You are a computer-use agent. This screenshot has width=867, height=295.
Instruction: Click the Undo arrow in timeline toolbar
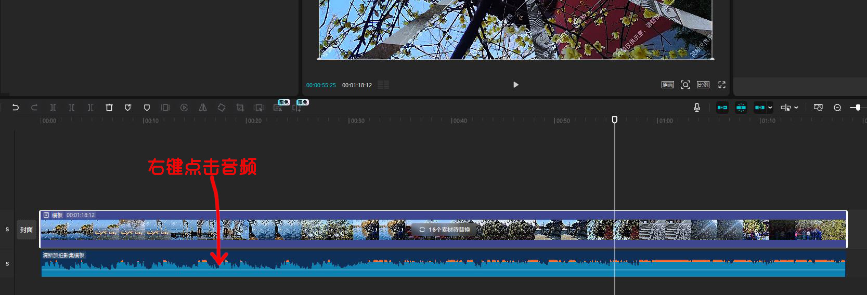pyautogui.click(x=16, y=108)
